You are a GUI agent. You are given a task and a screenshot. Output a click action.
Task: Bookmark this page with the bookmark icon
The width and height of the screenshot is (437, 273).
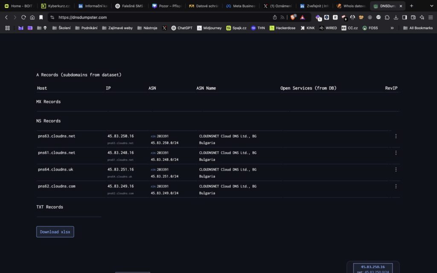coord(41,17)
